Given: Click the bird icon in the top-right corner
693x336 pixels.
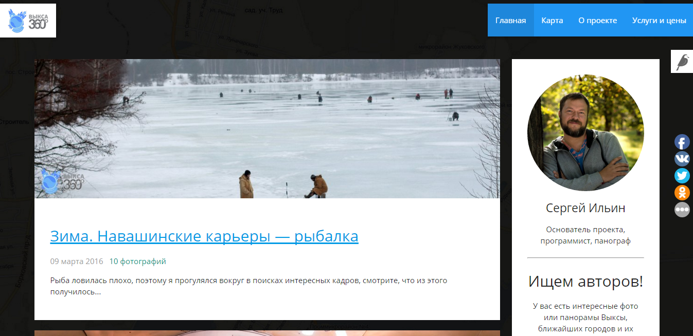Looking at the screenshot, I should (683, 61).
